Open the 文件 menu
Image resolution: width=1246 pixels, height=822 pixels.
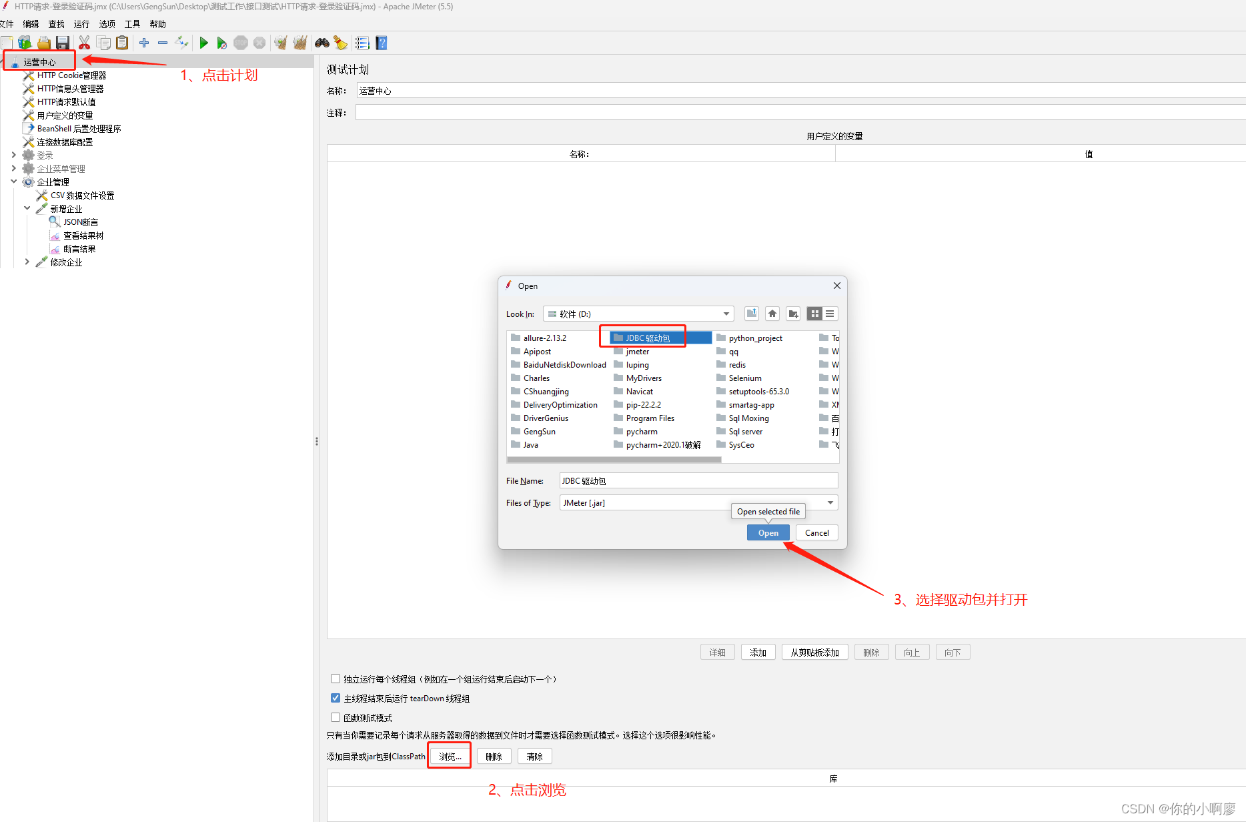tap(7, 24)
